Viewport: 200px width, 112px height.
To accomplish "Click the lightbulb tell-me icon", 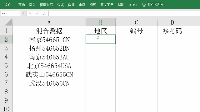I will click(x=144, y=5).
